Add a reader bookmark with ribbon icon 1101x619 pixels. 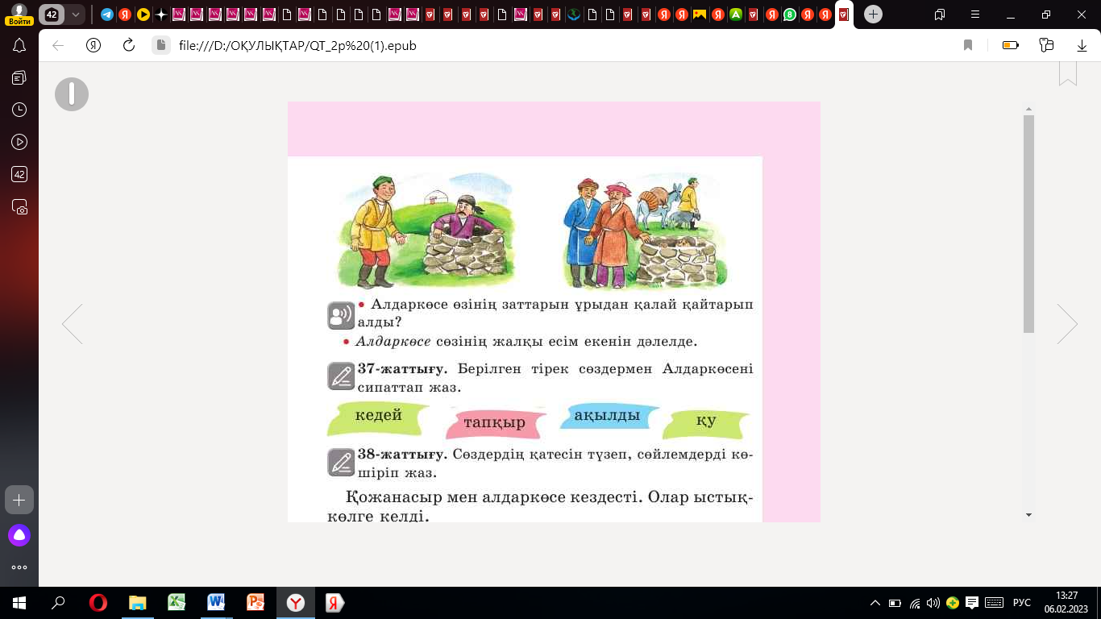[1068, 73]
